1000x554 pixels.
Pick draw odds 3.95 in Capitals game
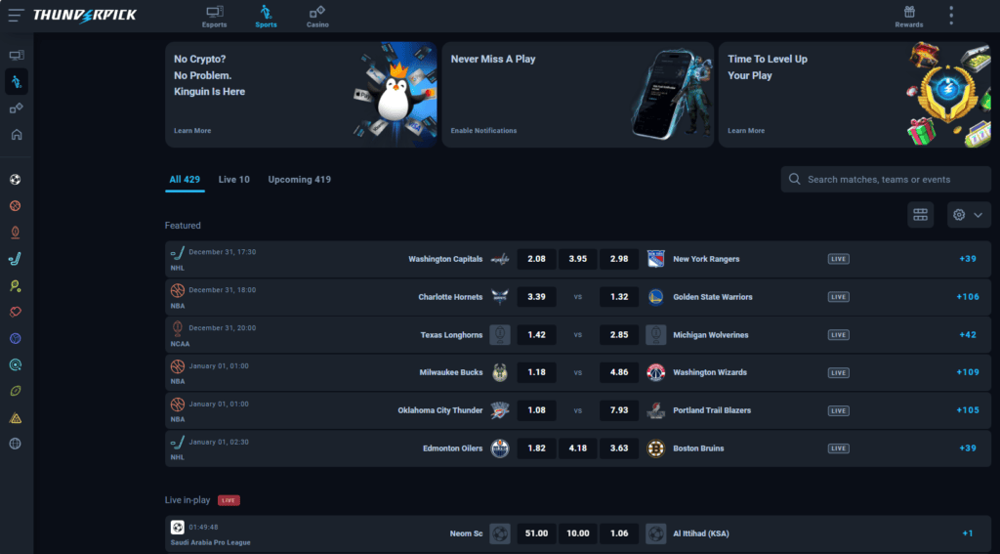point(578,259)
